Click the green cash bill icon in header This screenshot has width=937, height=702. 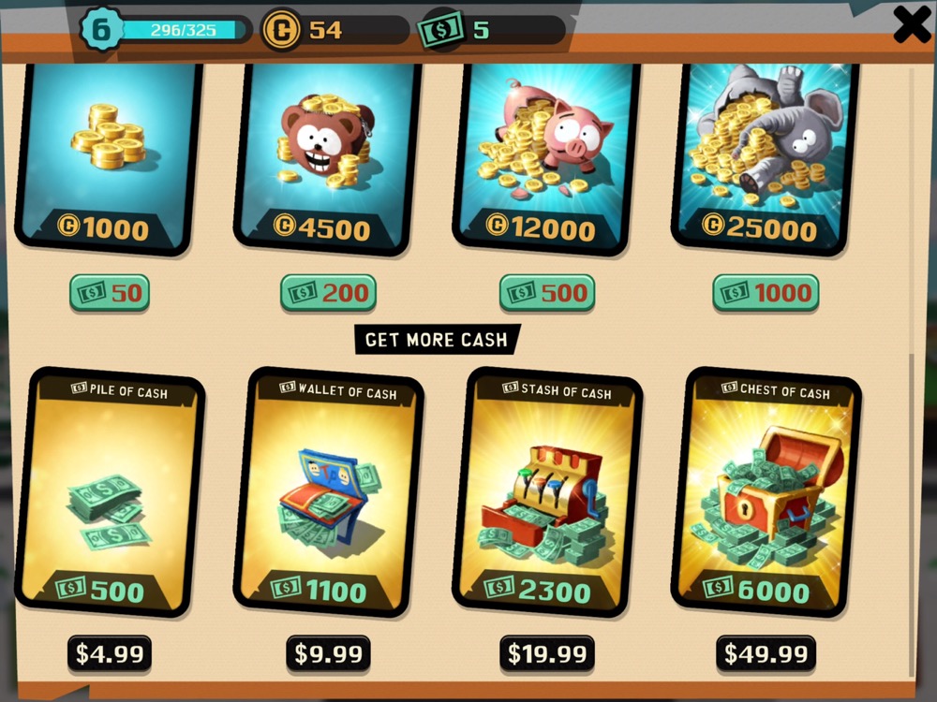(441, 29)
